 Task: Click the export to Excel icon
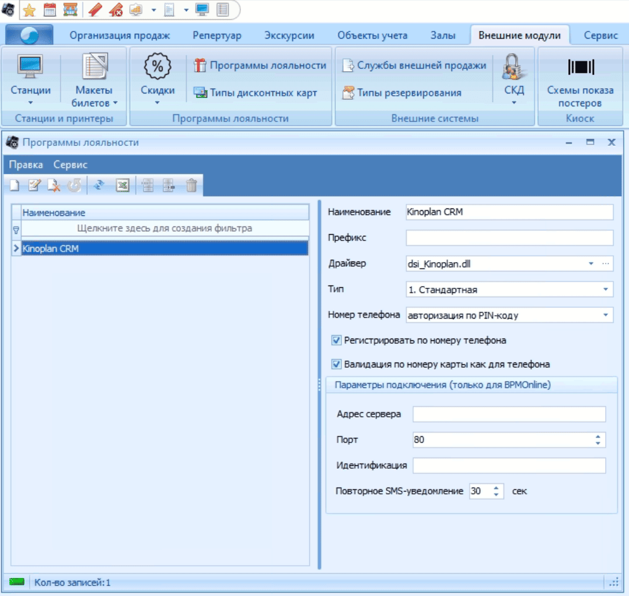tap(123, 186)
